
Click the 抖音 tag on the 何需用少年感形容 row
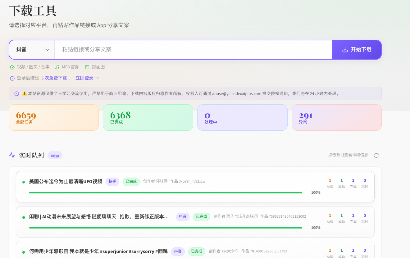(x=178, y=251)
